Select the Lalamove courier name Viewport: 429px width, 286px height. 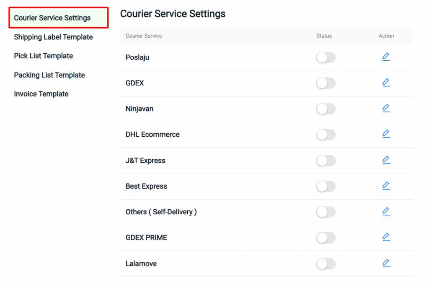[141, 264]
